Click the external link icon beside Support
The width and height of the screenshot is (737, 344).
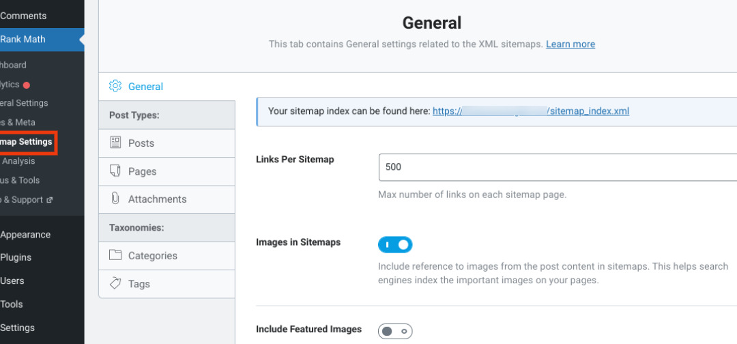point(49,200)
